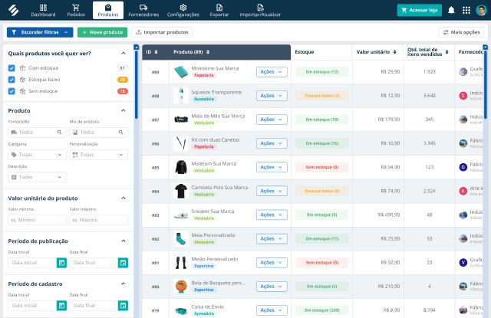The height and width of the screenshot is (318, 491).
Task: Click calendar icon for cadastro Data final
Action: tap(123, 306)
